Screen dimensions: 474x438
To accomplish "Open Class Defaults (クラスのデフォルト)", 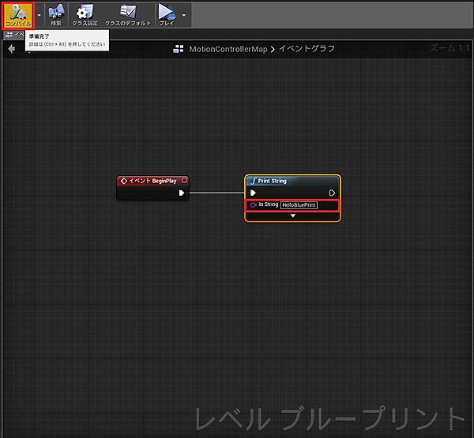I will tap(126, 14).
